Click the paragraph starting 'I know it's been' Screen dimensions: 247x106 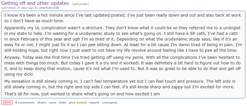pos(123,18)
